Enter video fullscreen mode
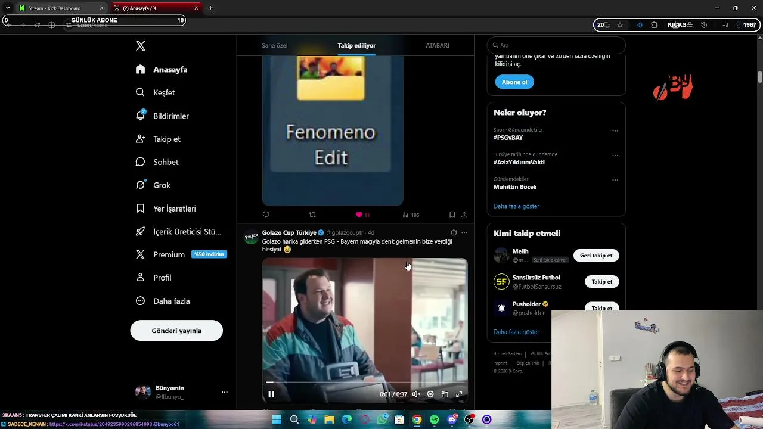The image size is (763, 429). tap(459, 394)
